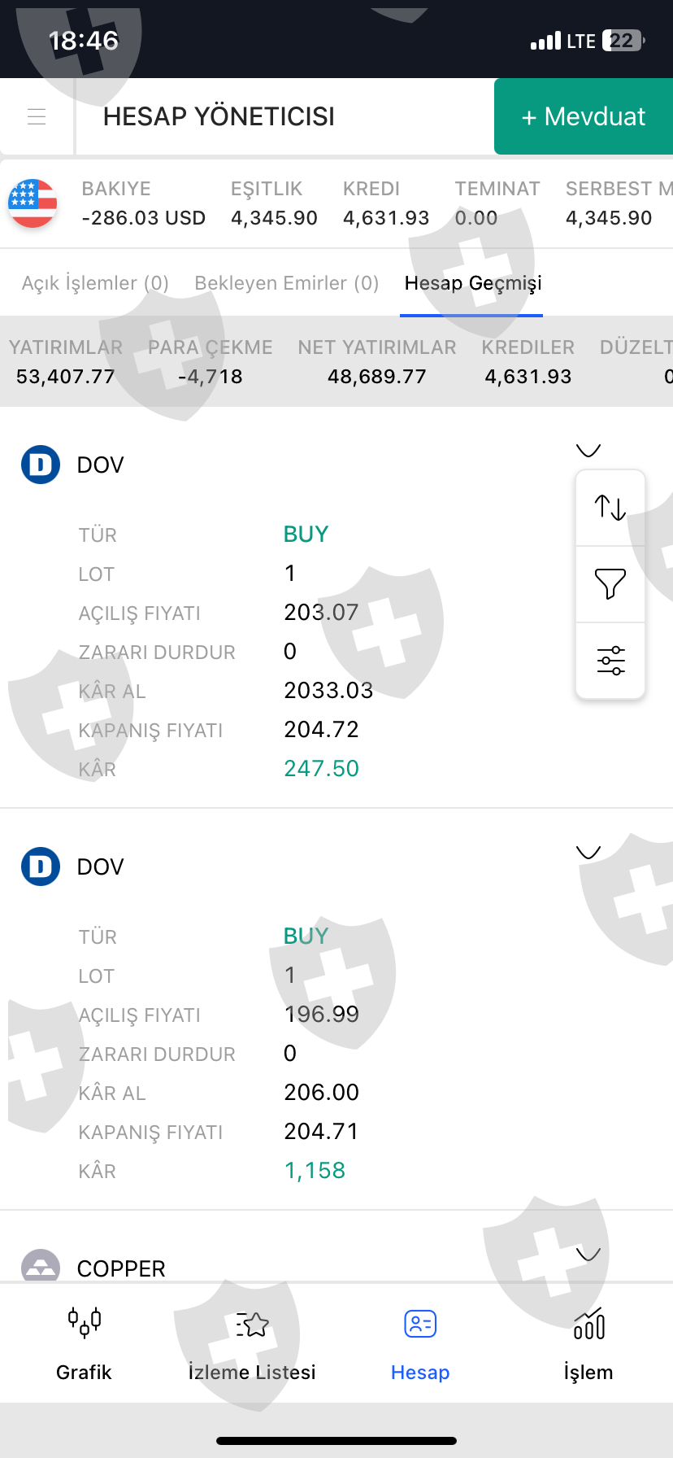Tap the sort arrows icon
The width and height of the screenshot is (673, 1458).
click(610, 508)
